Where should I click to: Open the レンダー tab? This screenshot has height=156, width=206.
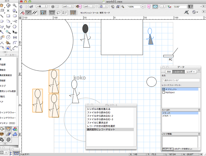190,72
